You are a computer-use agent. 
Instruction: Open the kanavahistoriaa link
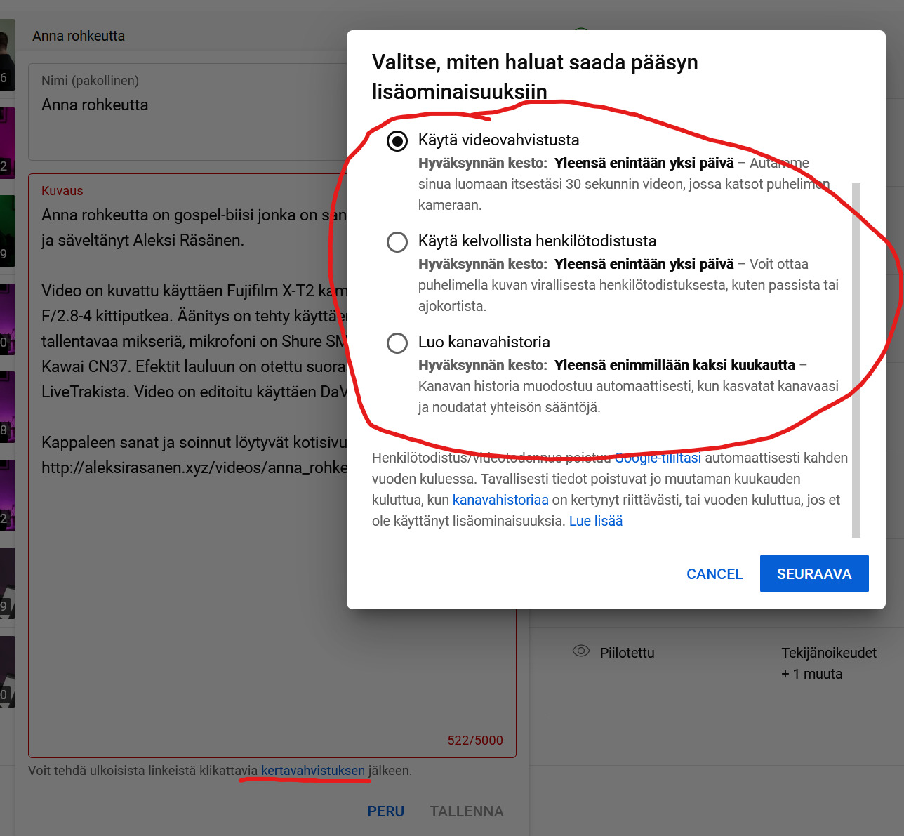tap(500, 500)
